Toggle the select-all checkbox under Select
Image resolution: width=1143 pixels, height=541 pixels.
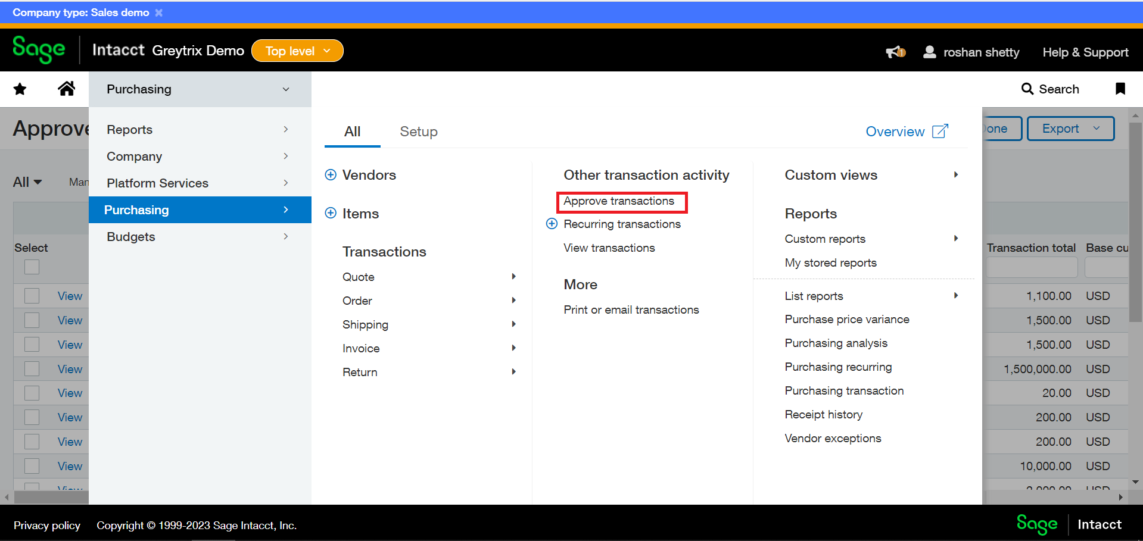(32, 267)
